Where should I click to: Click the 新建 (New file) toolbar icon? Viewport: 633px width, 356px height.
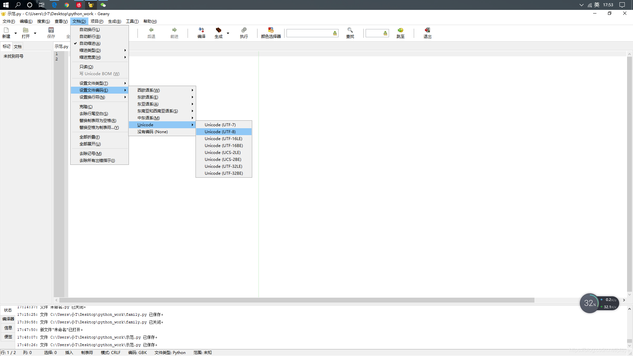pyautogui.click(x=6, y=30)
